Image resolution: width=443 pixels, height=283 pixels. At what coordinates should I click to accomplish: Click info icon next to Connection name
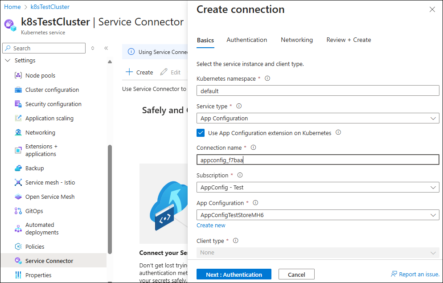(x=254, y=148)
